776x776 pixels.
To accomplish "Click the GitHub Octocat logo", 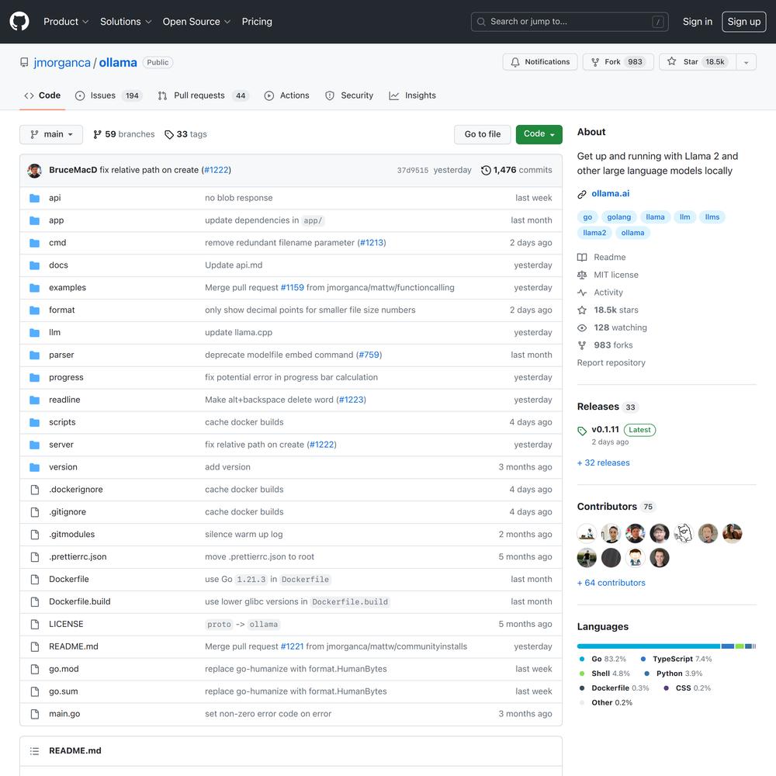I will (x=19, y=21).
